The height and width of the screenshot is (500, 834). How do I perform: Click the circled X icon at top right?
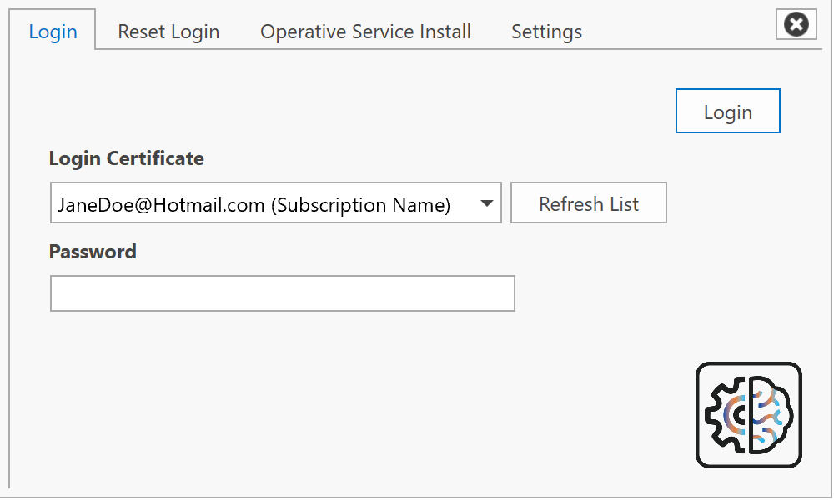pyautogui.click(x=796, y=25)
